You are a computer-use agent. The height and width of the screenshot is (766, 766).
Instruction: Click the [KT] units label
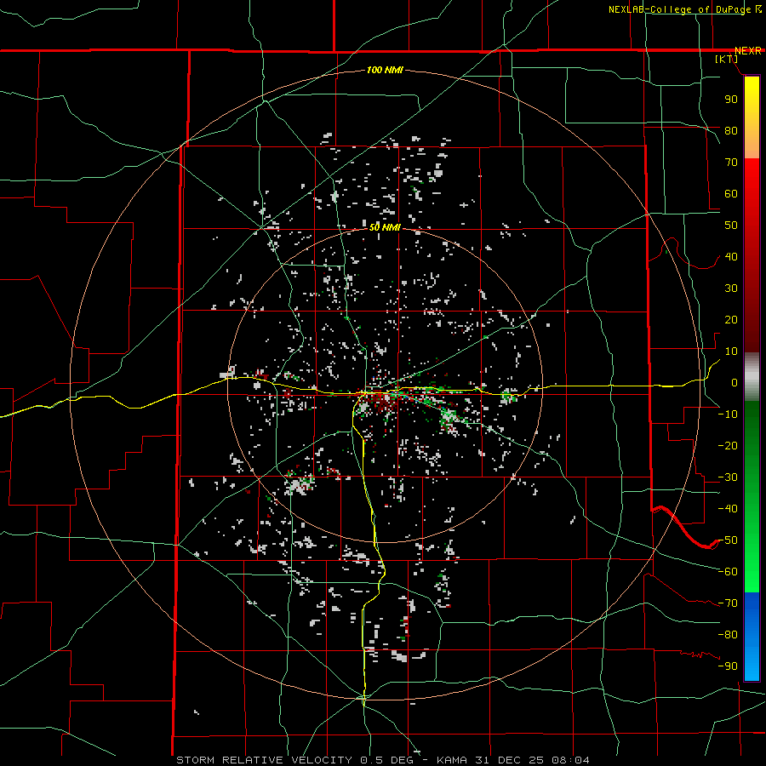[727, 59]
